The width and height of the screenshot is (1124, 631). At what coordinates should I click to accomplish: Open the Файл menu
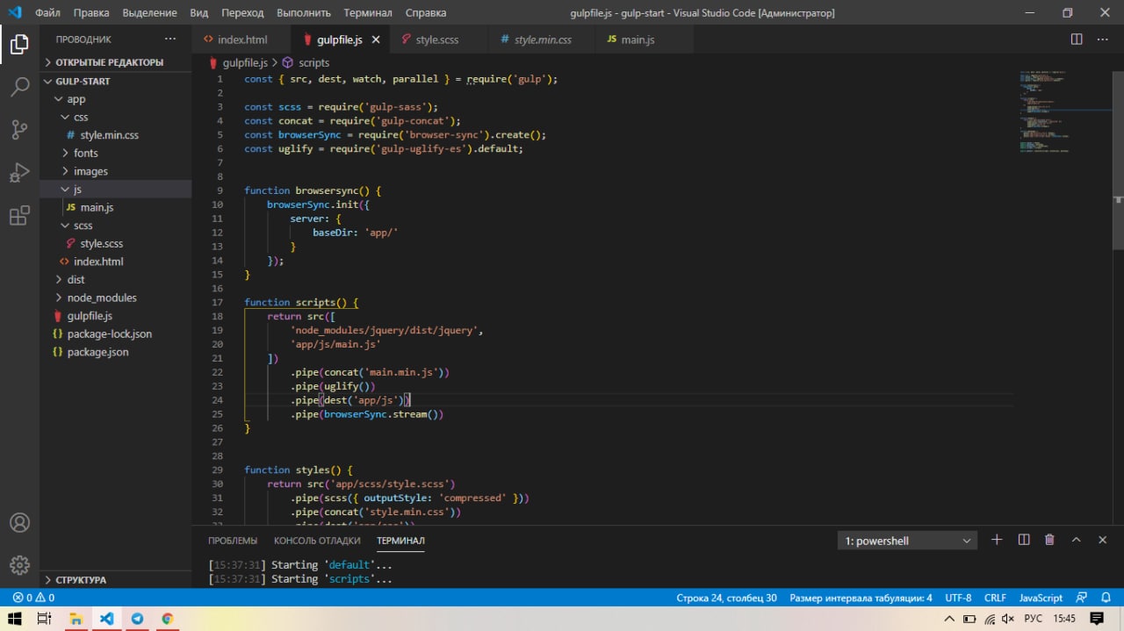point(47,13)
